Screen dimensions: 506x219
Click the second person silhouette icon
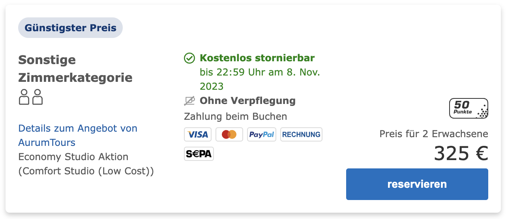click(x=37, y=97)
